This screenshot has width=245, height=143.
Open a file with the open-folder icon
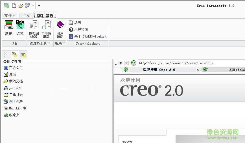21,6
